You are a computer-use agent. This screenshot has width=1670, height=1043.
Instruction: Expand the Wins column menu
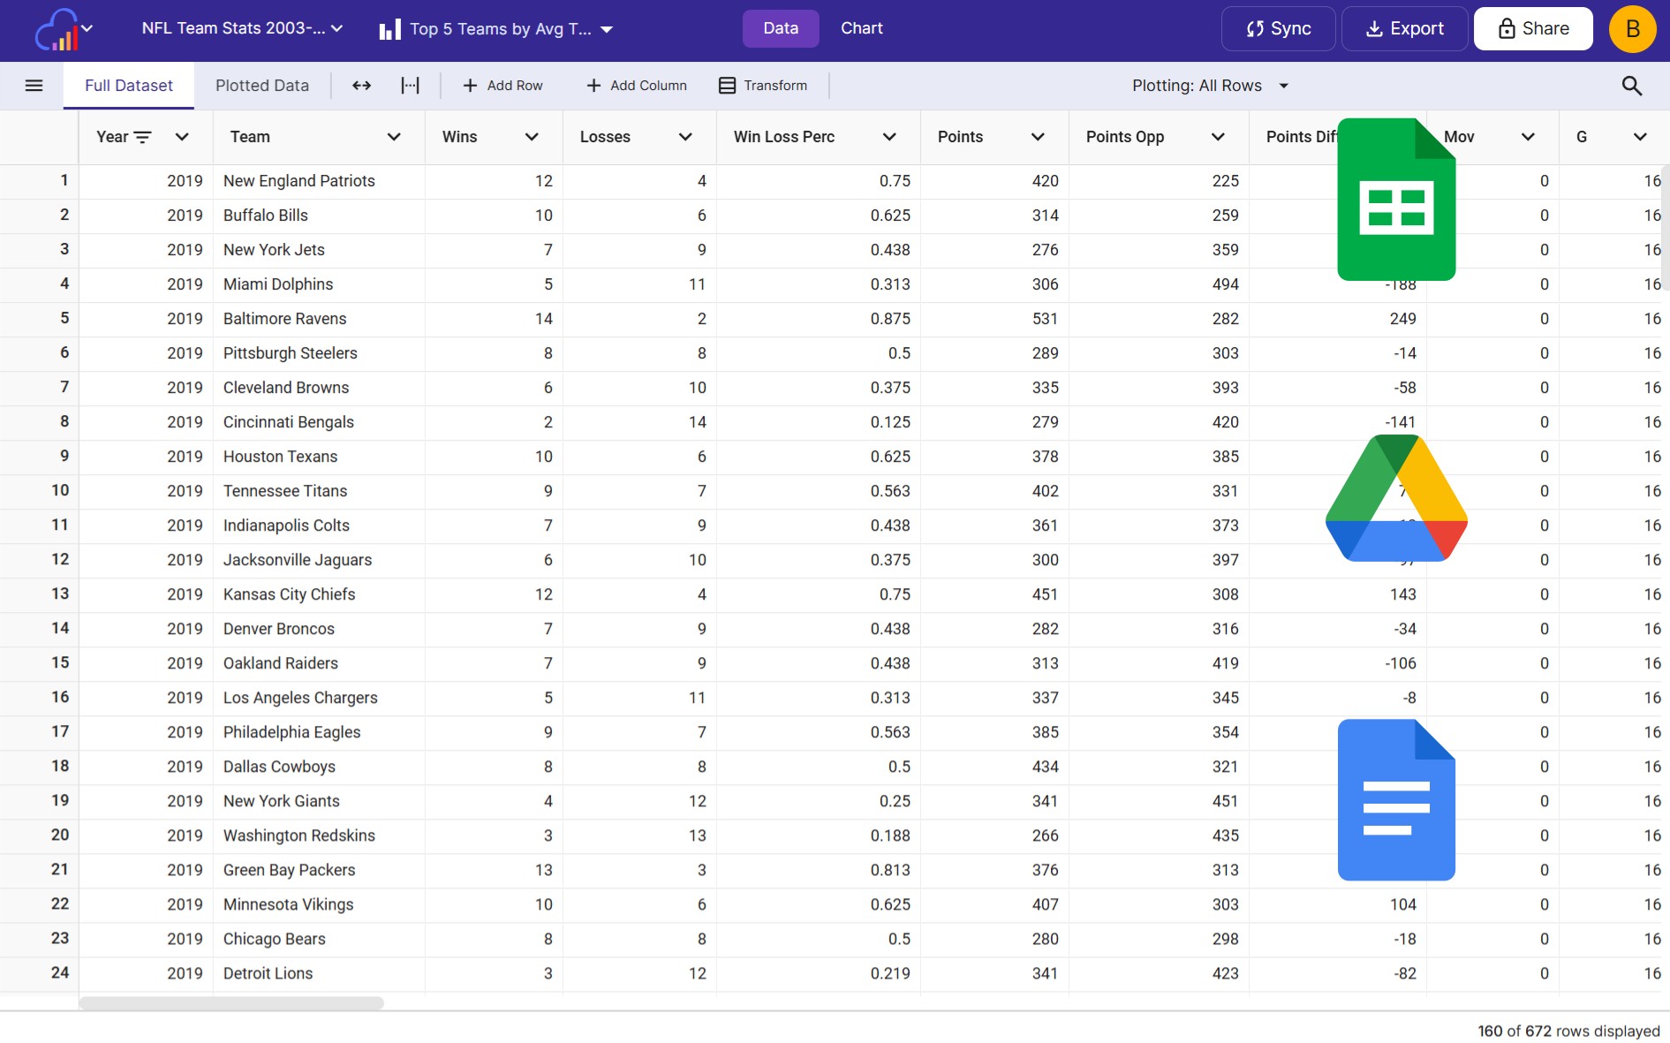click(x=532, y=137)
